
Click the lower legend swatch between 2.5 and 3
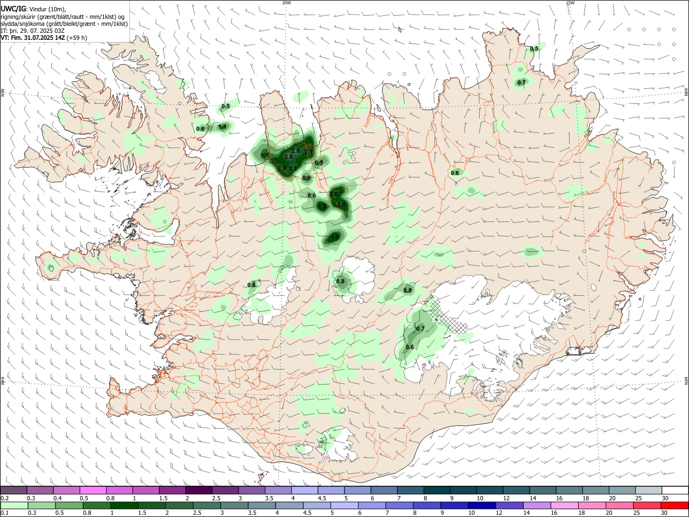point(206,505)
